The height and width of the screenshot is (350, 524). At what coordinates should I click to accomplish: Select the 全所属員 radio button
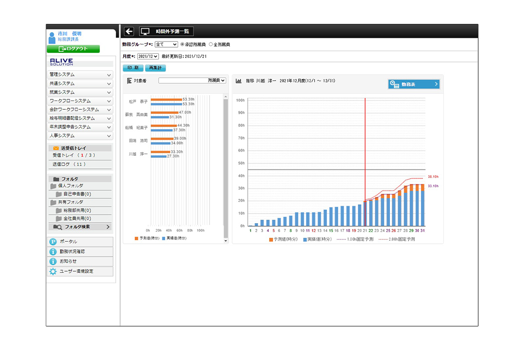(x=211, y=45)
